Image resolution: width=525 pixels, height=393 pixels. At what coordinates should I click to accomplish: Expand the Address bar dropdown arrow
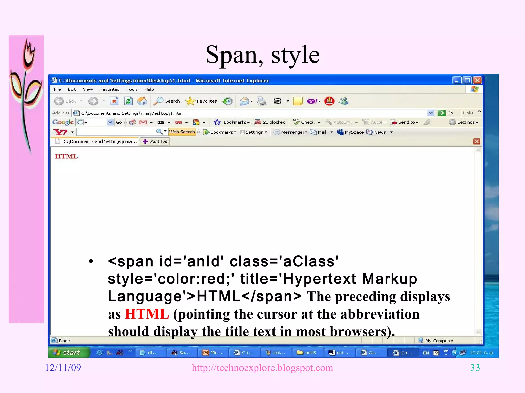[431, 113]
